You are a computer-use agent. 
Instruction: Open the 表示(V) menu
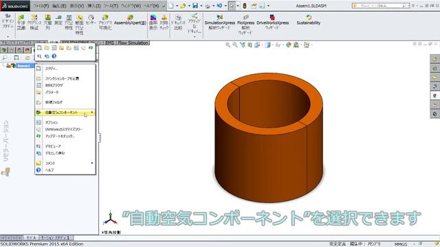point(77,5)
